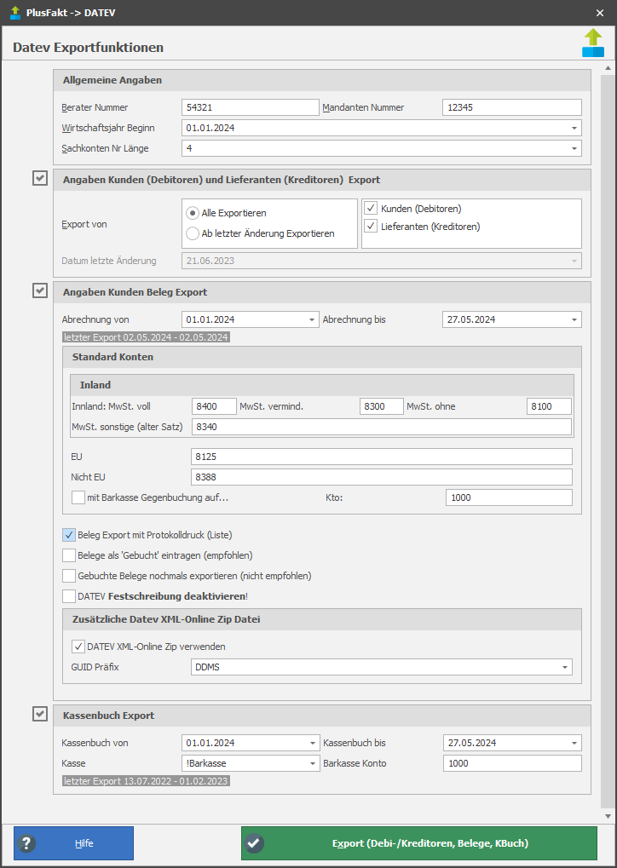This screenshot has height=868, width=617.
Task: Toggle Beleg Export mit Protokolldruck (Liste)
Action: [69, 535]
